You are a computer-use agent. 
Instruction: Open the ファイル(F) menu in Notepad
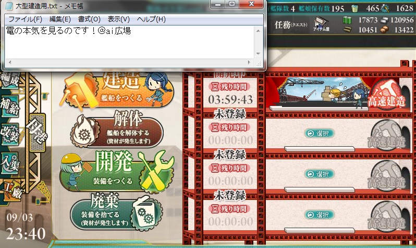(25, 19)
